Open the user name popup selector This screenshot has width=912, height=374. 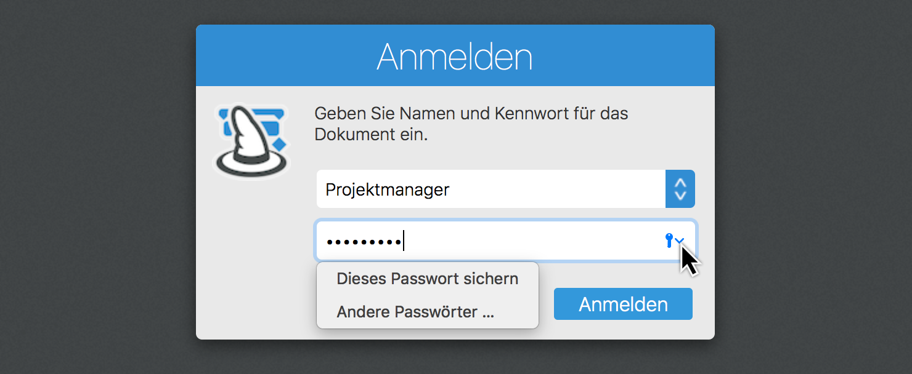pyautogui.click(x=680, y=189)
